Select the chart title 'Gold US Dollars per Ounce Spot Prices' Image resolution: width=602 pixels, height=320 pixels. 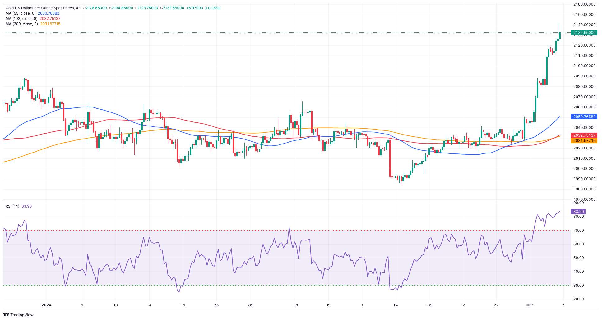coord(40,8)
